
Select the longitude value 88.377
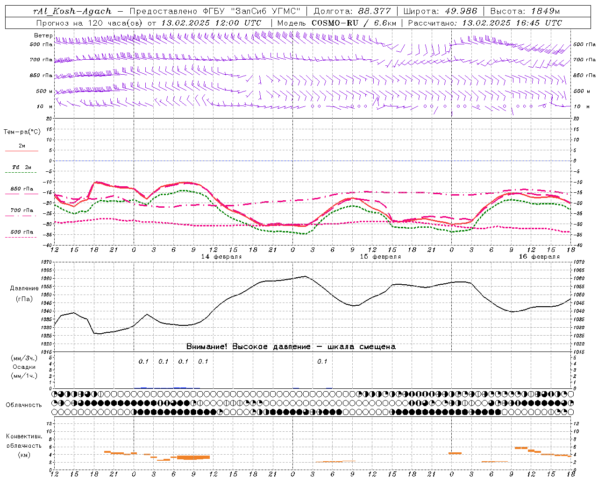(x=374, y=11)
